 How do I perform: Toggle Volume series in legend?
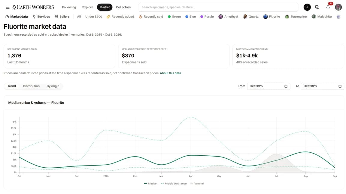point(197,184)
